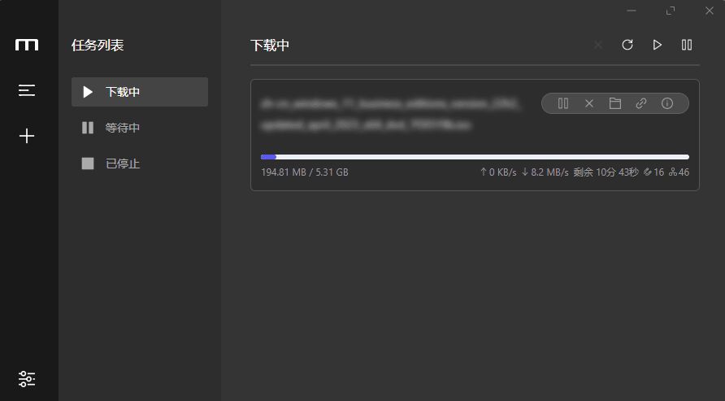Delete the current download with X icon

click(589, 103)
